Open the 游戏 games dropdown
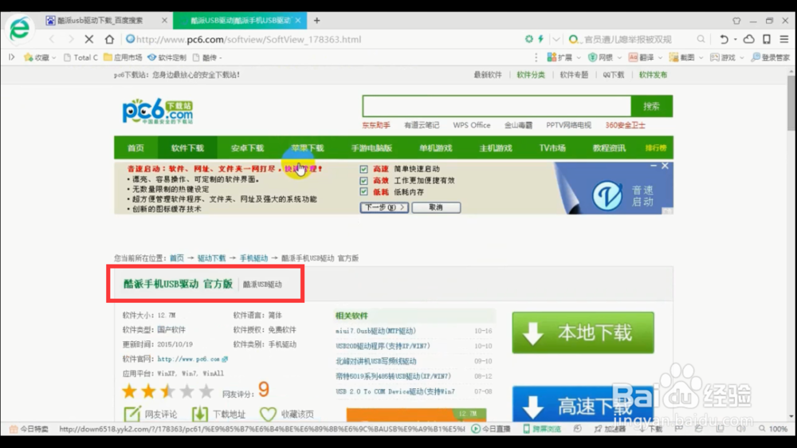 point(727,57)
